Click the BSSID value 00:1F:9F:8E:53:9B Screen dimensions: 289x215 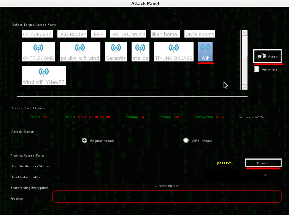[94, 117]
